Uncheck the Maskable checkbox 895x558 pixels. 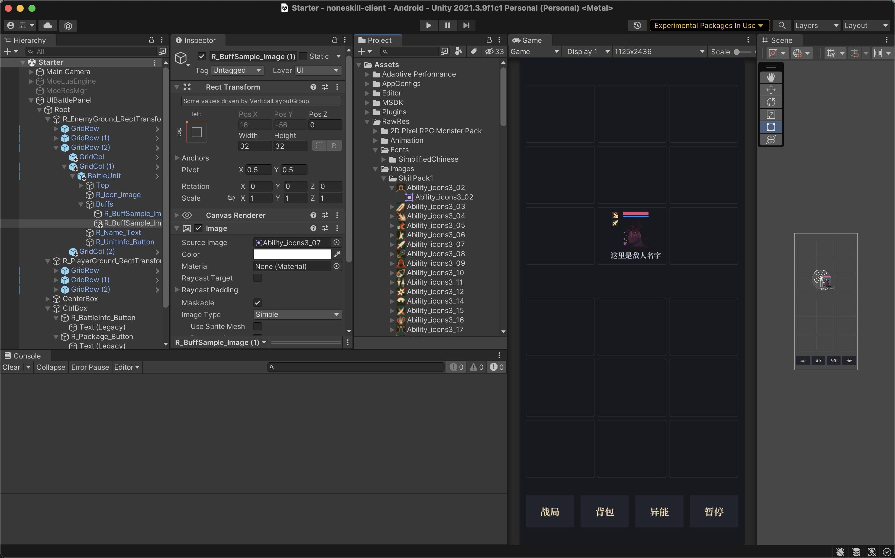point(257,303)
